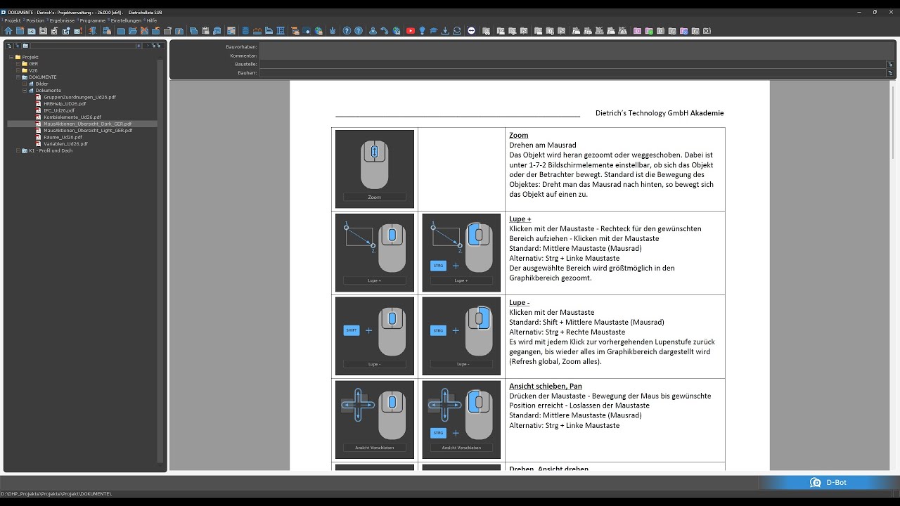Click the lightbulb tips icon
This screenshot has height=506, width=900.
(x=422, y=31)
